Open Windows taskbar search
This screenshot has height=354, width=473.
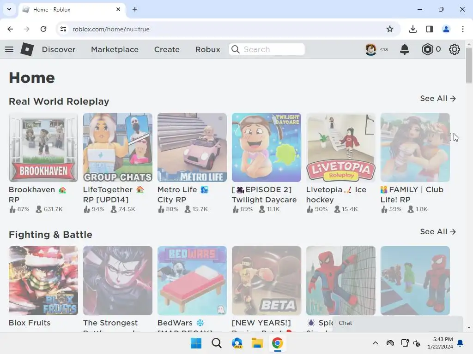coord(216,343)
